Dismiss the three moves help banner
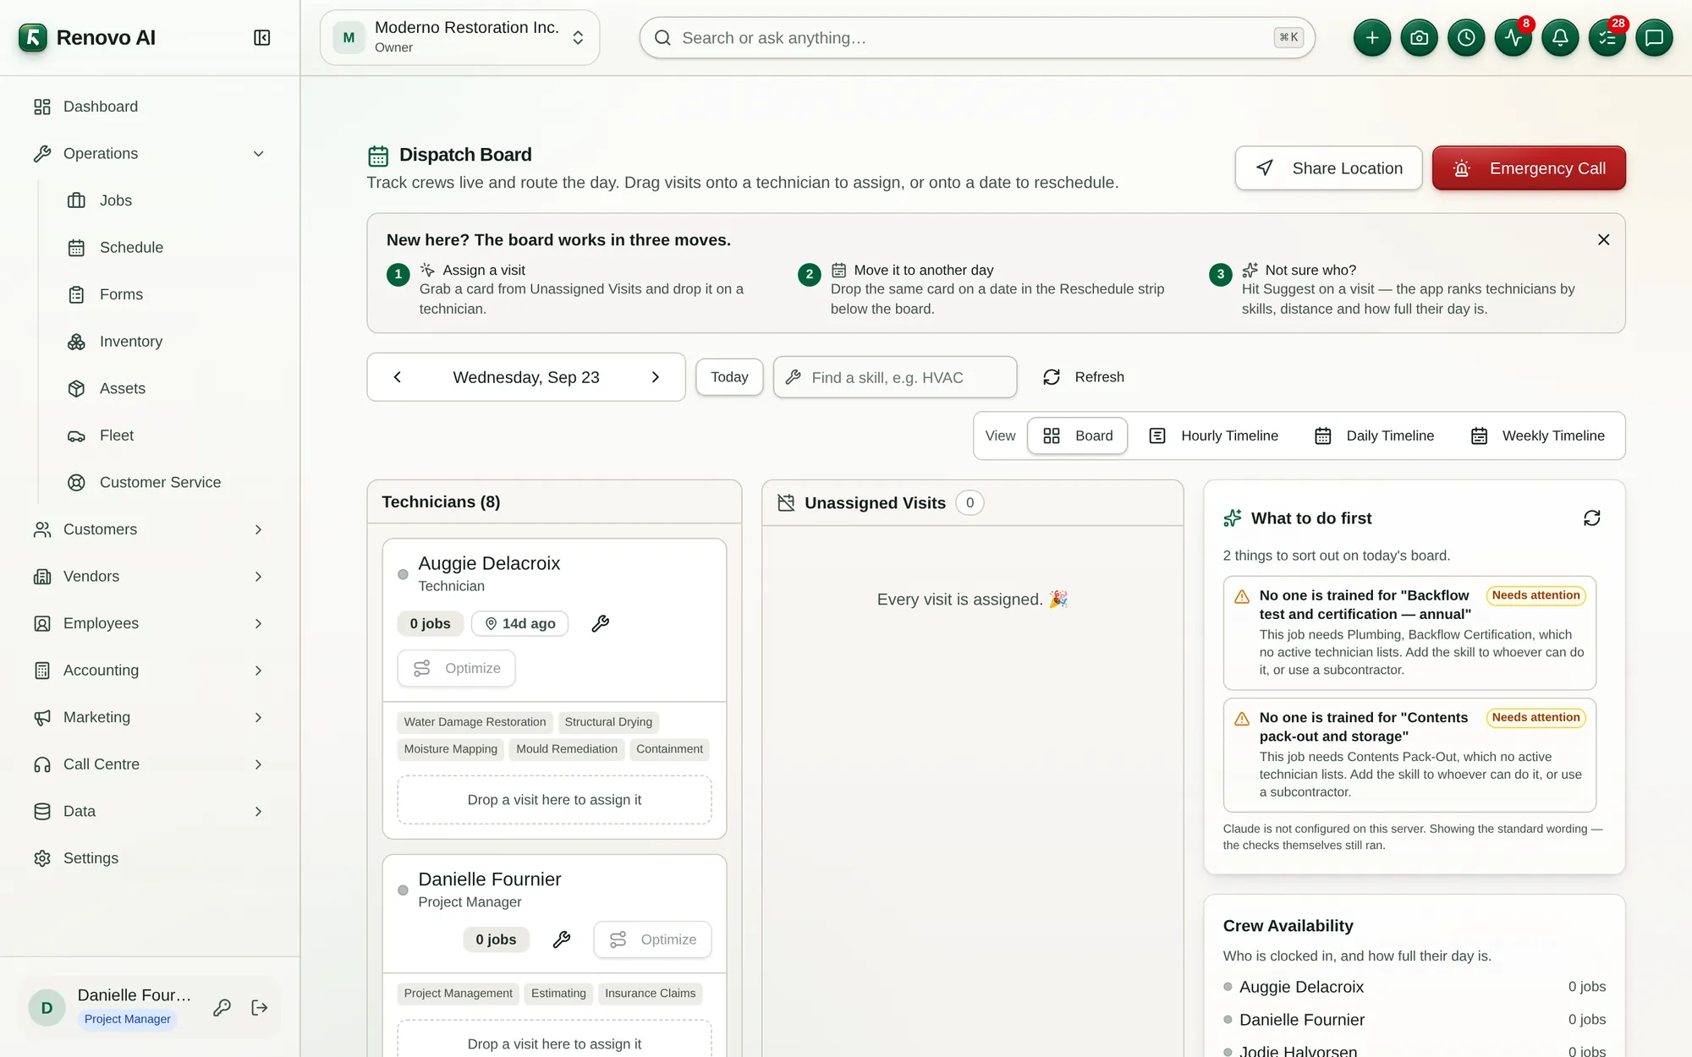 tap(1603, 239)
